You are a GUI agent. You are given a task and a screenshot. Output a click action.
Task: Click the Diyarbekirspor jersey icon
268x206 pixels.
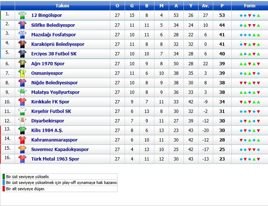pos(22,121)
